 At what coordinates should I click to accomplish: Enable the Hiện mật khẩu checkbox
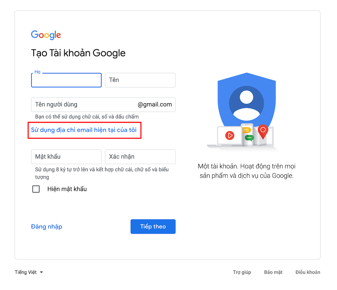(36, 189)
